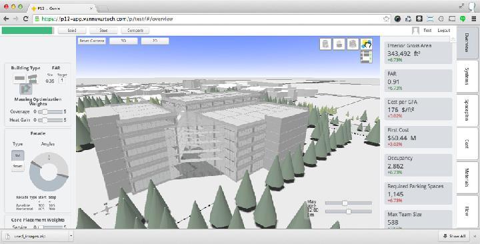
Task: Select the first facade Type button
Action: (18, 155)
